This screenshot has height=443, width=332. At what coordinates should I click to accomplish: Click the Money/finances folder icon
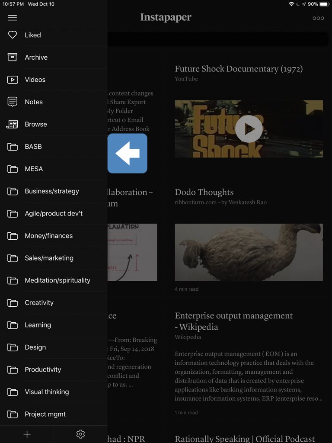13,236
